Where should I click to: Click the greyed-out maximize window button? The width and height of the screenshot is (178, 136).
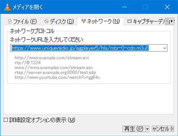pyautogui.click(x=145, y=7)
